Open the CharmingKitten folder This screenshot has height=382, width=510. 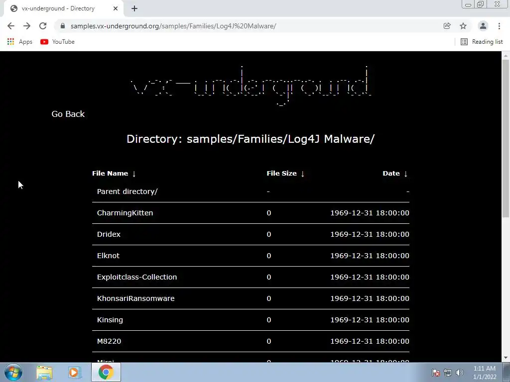coord(125,213)
